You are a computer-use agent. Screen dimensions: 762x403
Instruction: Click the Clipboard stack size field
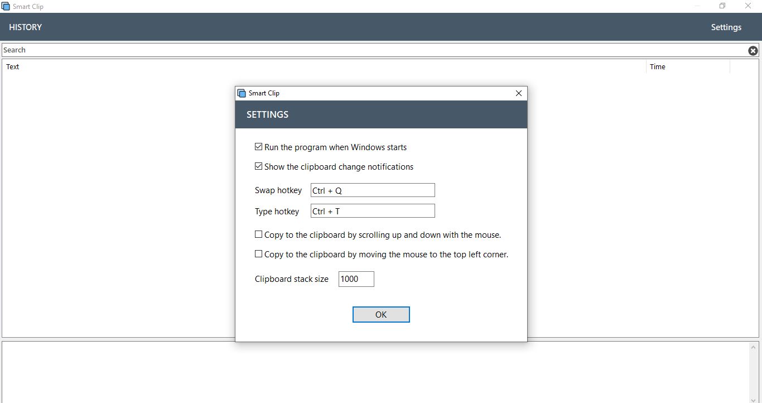click(x=356, y=279)
